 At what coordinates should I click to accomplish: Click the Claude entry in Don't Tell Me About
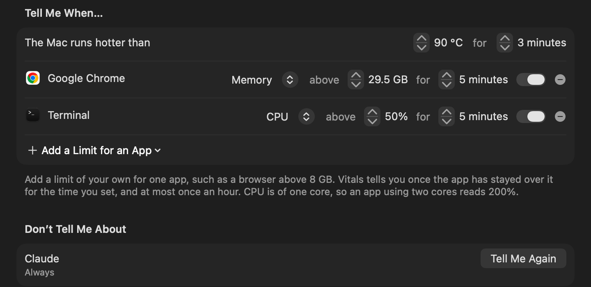[42, 259]
